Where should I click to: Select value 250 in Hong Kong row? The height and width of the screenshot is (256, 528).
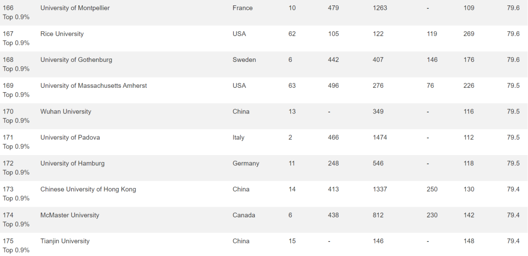(x=432, y=189)
